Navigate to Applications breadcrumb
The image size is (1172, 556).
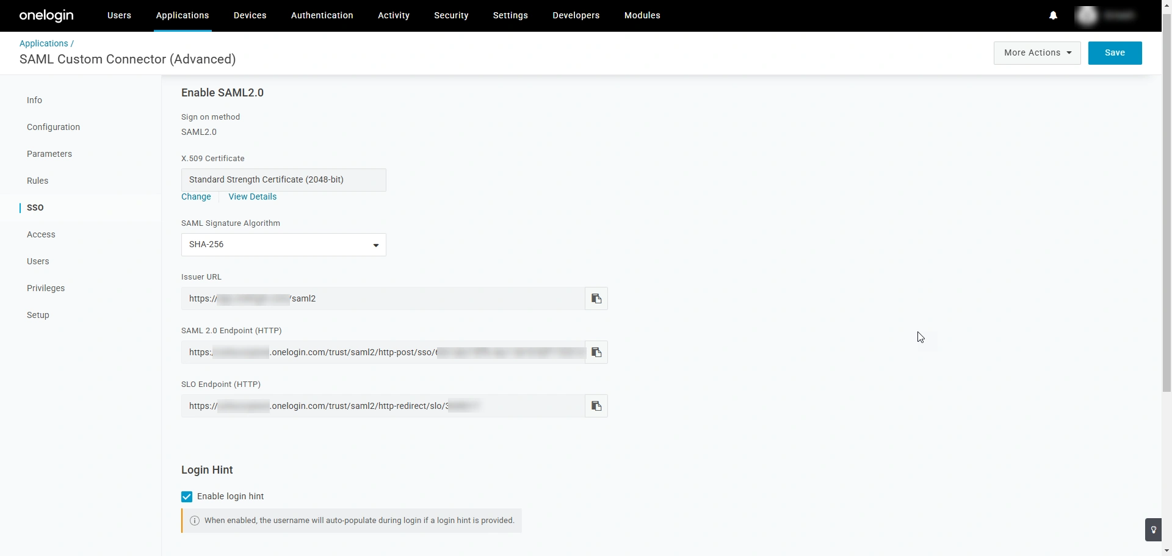click(43, 43)
